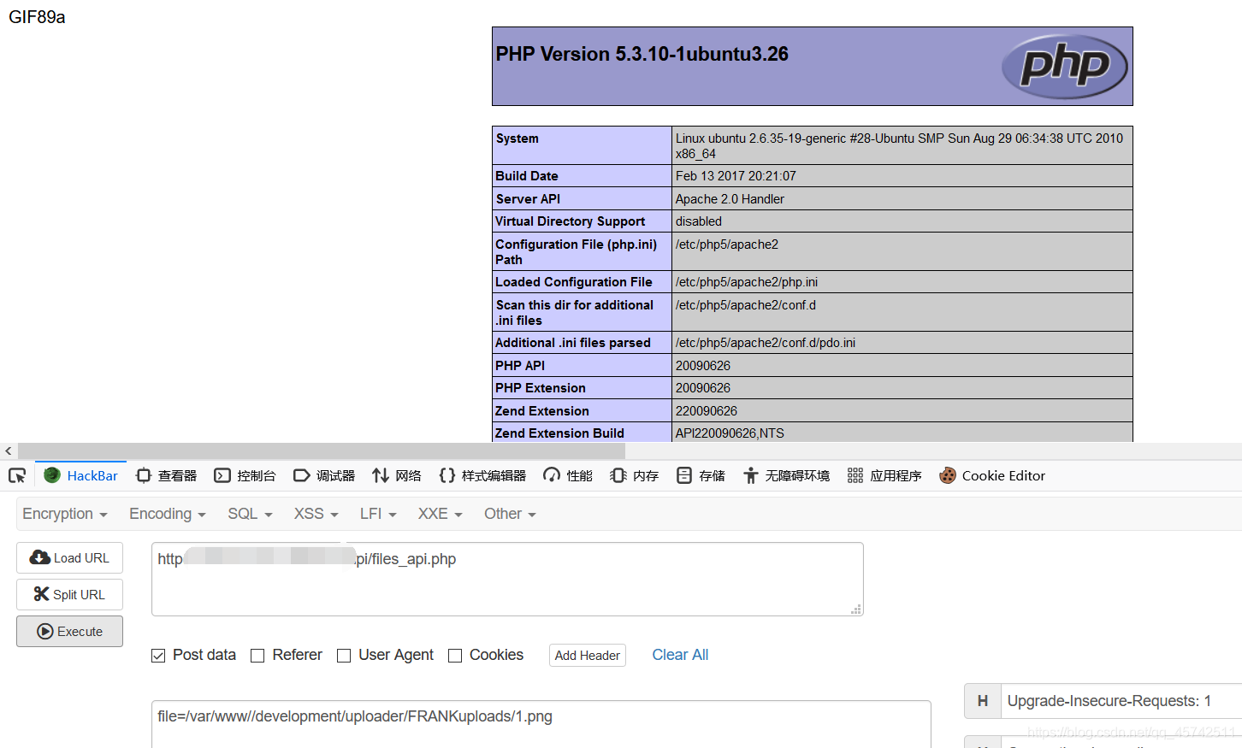Click into the post data field
The height and width of the screenshot is (748, 1242).
click(x=541, y=724)
